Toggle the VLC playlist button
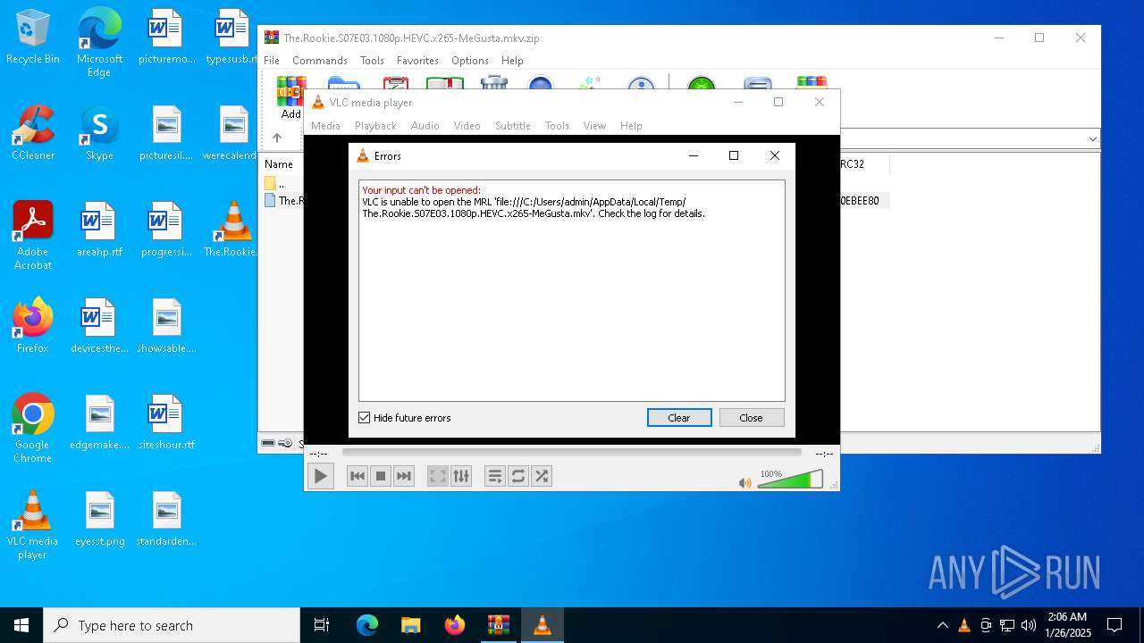 [x=495, y=476]
